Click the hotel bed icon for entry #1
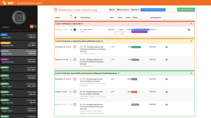The image size is (211, 118). pos(75,29)
